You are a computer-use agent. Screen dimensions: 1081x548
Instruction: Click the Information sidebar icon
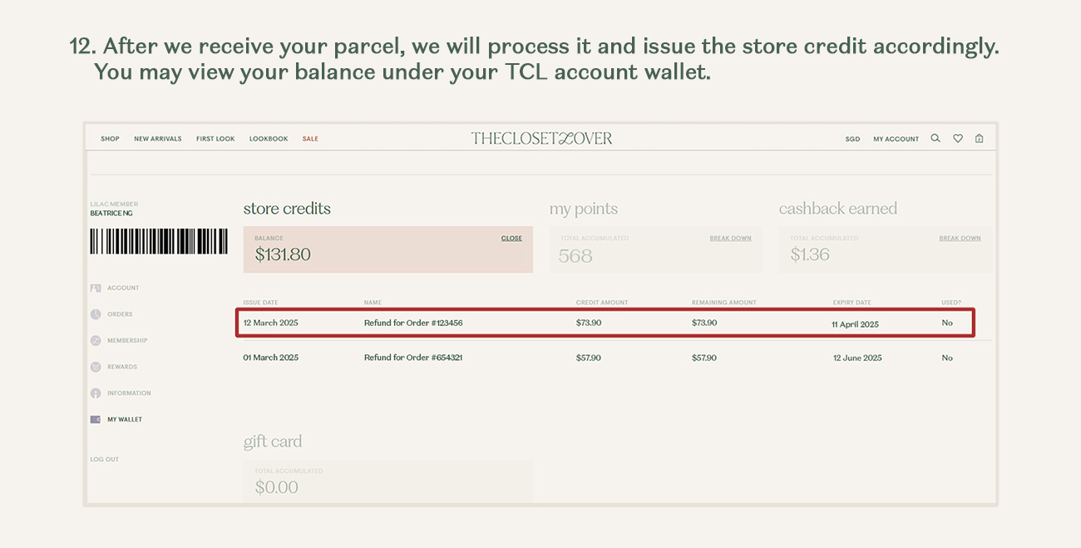(96, 393)
